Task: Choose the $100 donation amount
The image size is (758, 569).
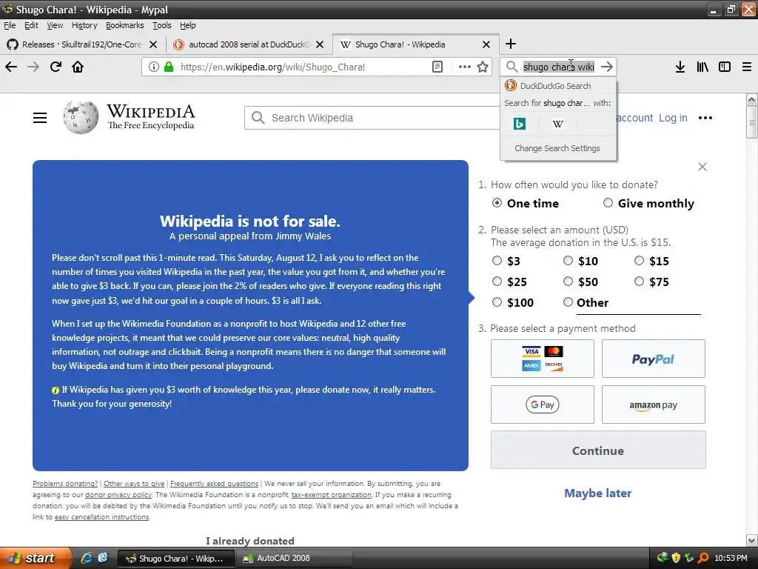Action: tap(497, 302)
